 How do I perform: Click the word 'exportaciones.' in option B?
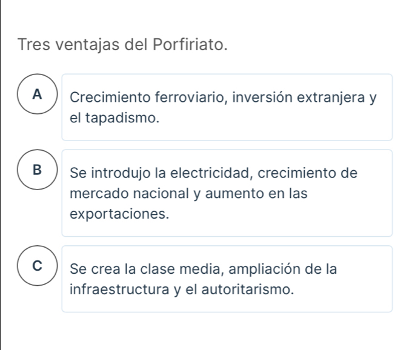pos(119,214)
